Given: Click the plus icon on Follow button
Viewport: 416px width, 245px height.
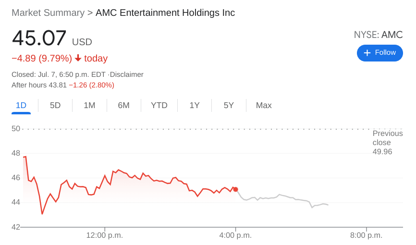Looking at the screenshot, I should tap(367, 53).
